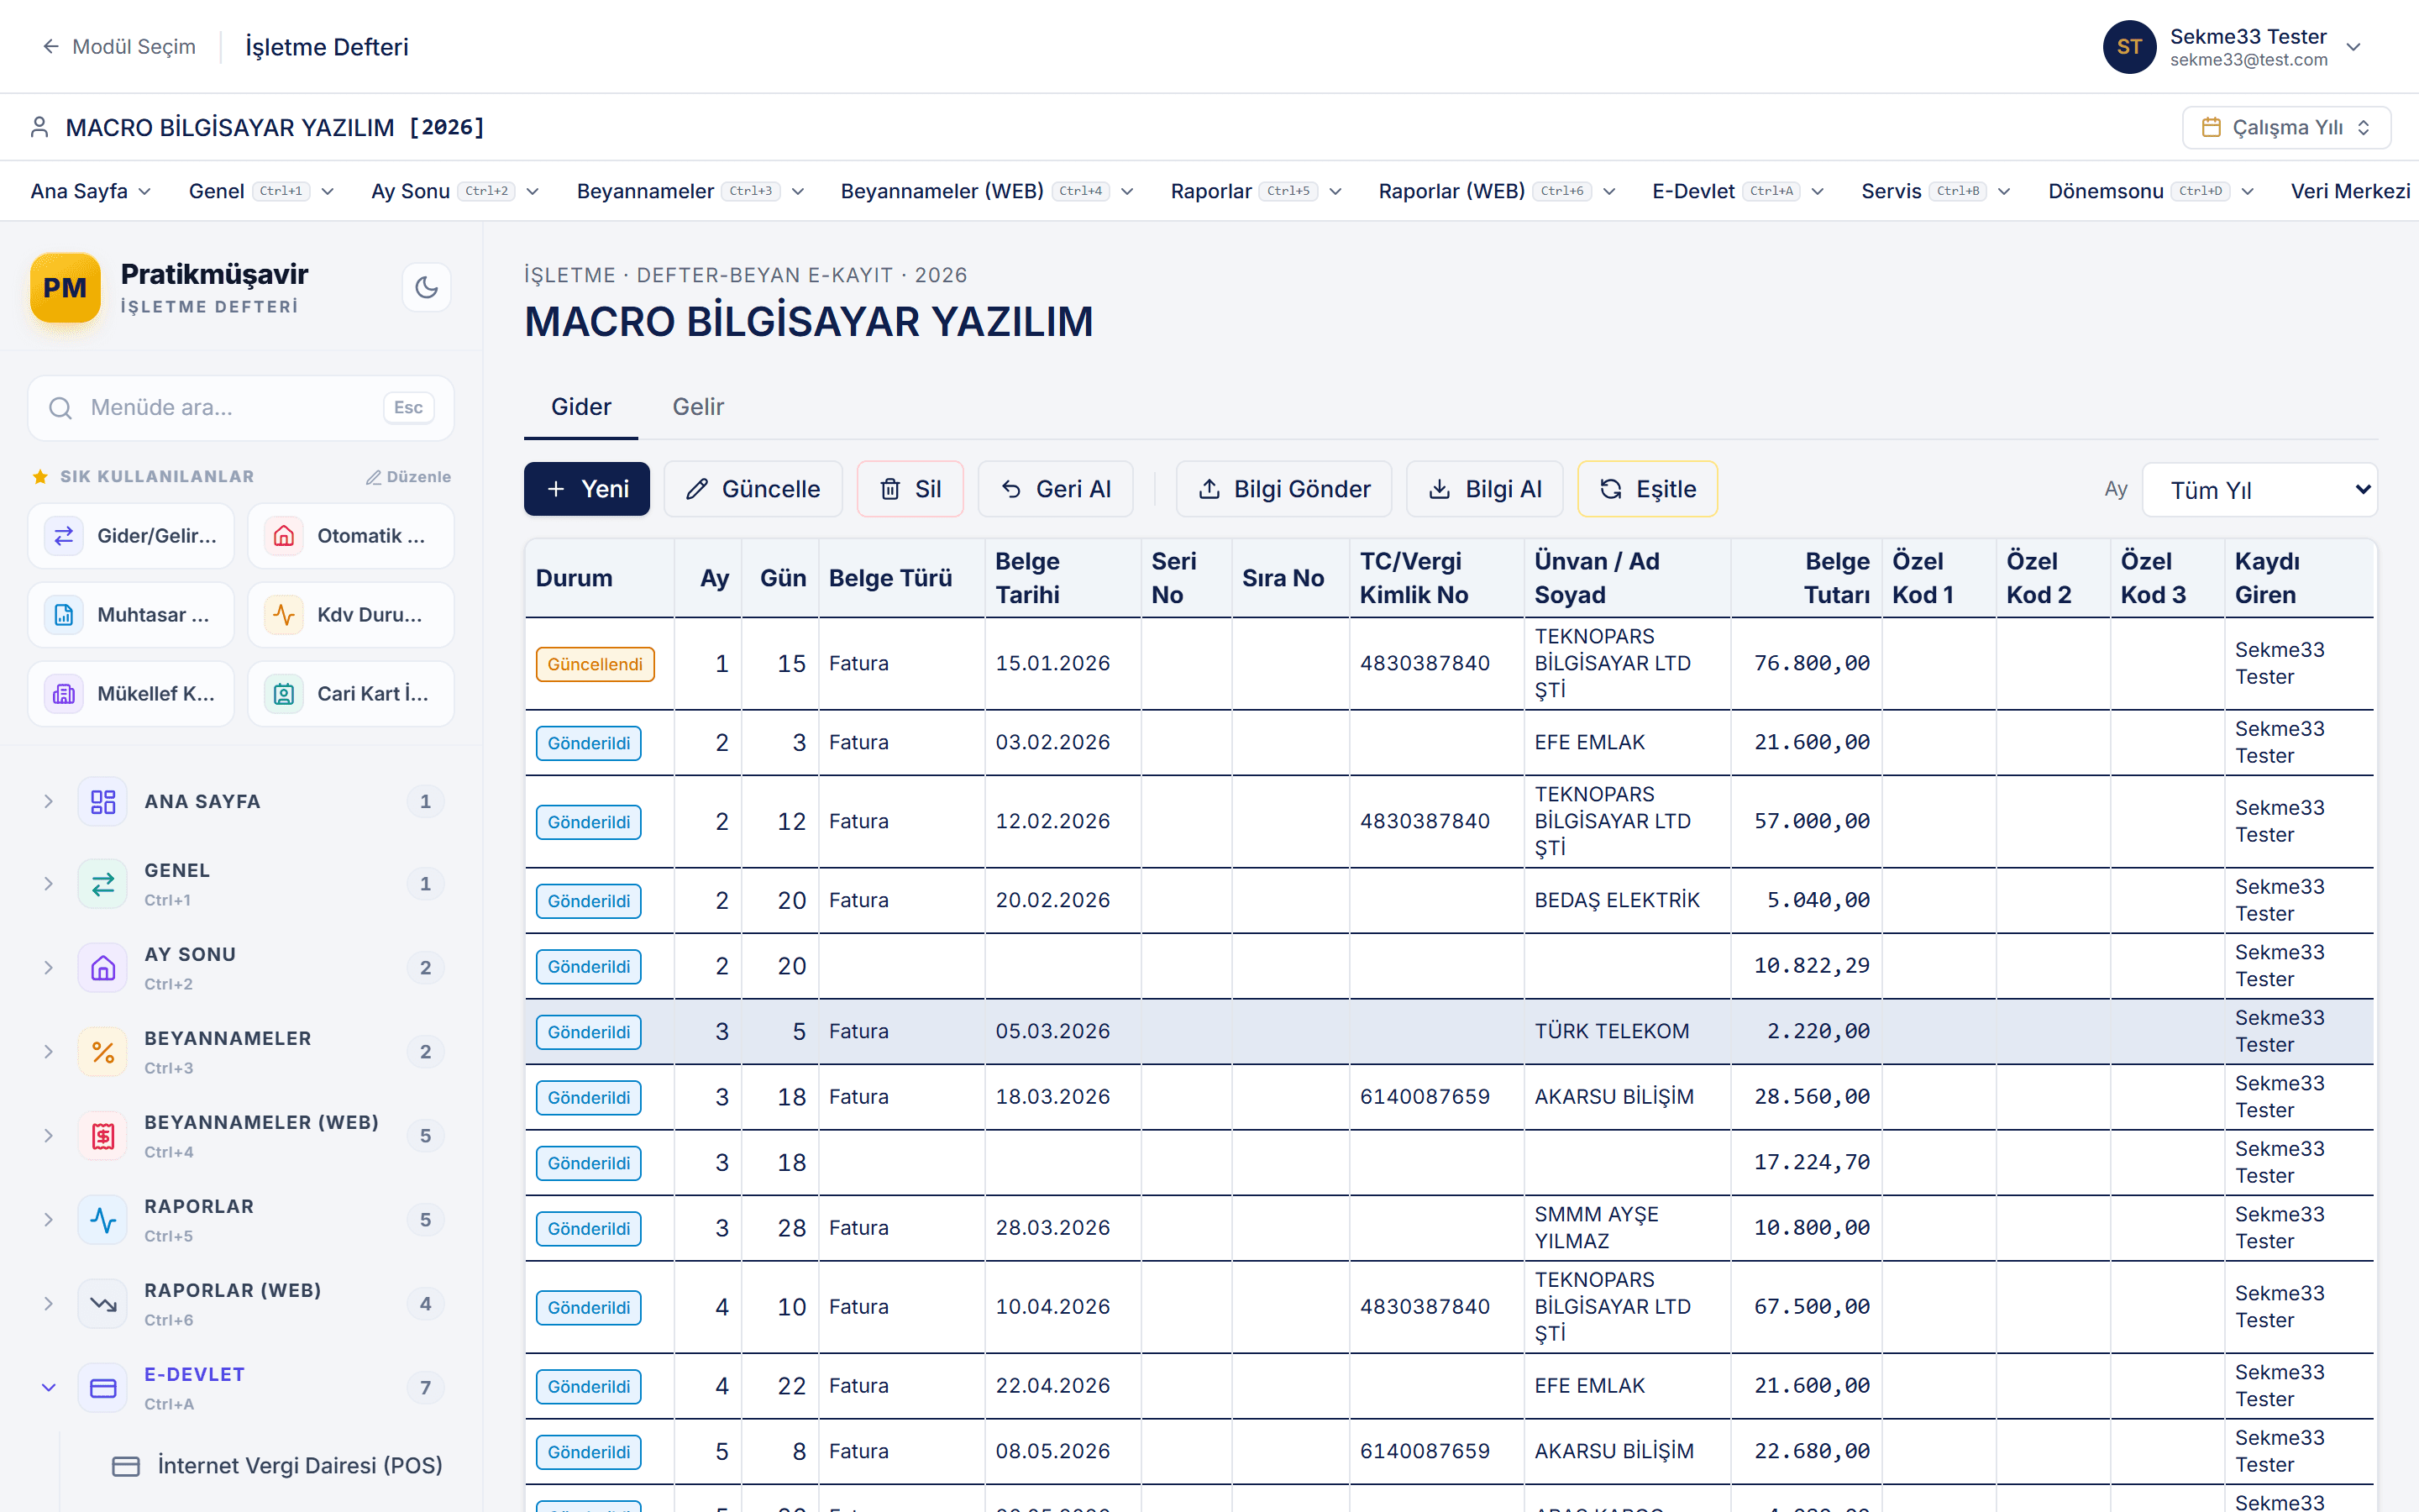The image size is (2419, 1512).
Task: Open the Ay Sonu top menu
Action: pos(456,191)
